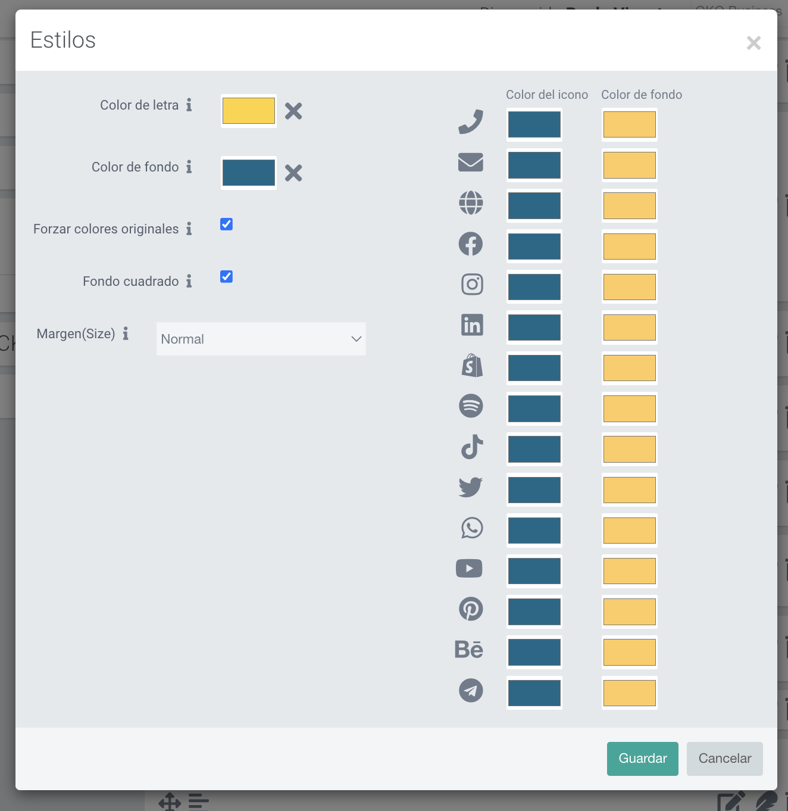Click the info icon beside Margen(Size)

tap(126, 333)
